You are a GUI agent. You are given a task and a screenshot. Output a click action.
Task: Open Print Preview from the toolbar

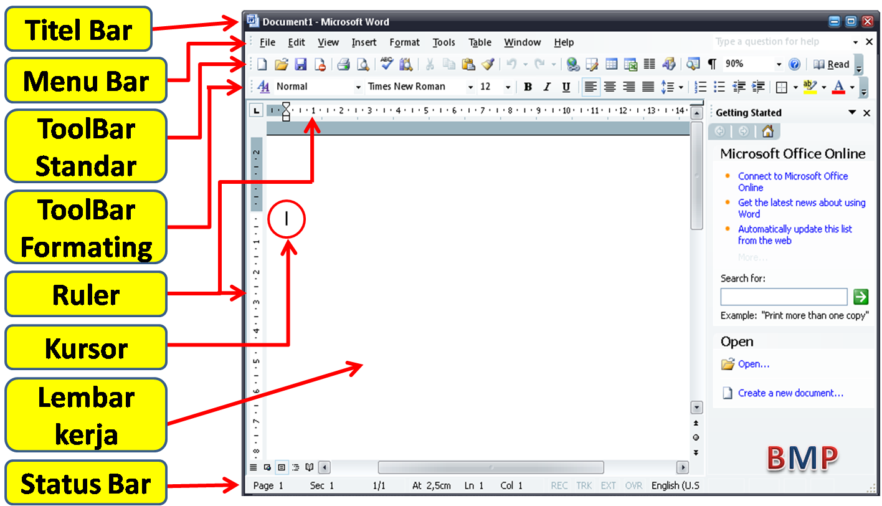click(363, 64)
